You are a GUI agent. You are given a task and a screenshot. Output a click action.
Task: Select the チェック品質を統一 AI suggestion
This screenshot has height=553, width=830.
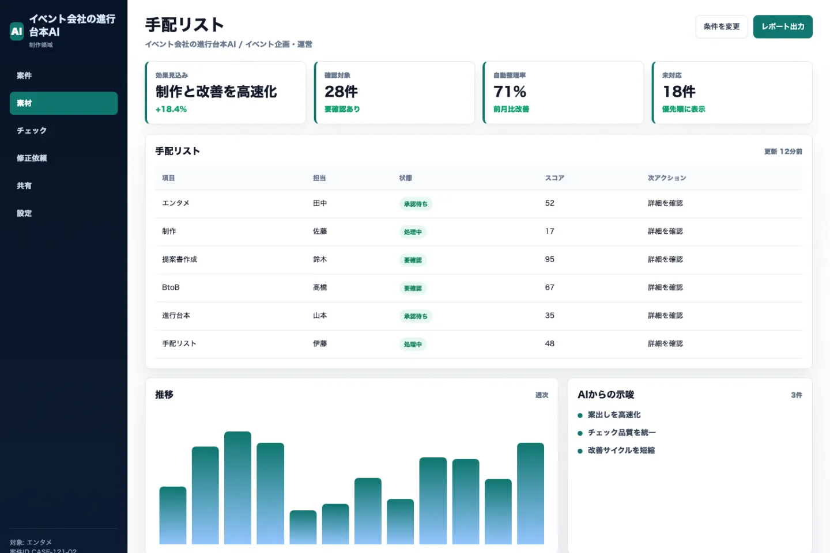(621, 433)
